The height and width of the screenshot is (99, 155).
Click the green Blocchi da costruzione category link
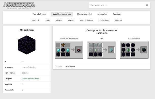pos(30,79)
